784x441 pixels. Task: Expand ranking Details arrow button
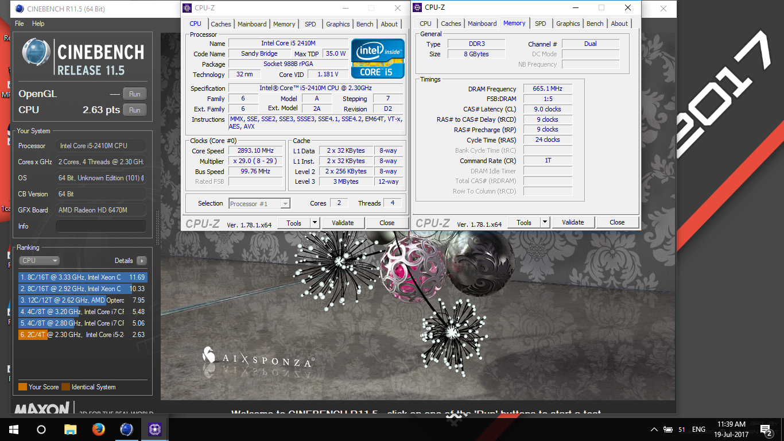(141, 261)
